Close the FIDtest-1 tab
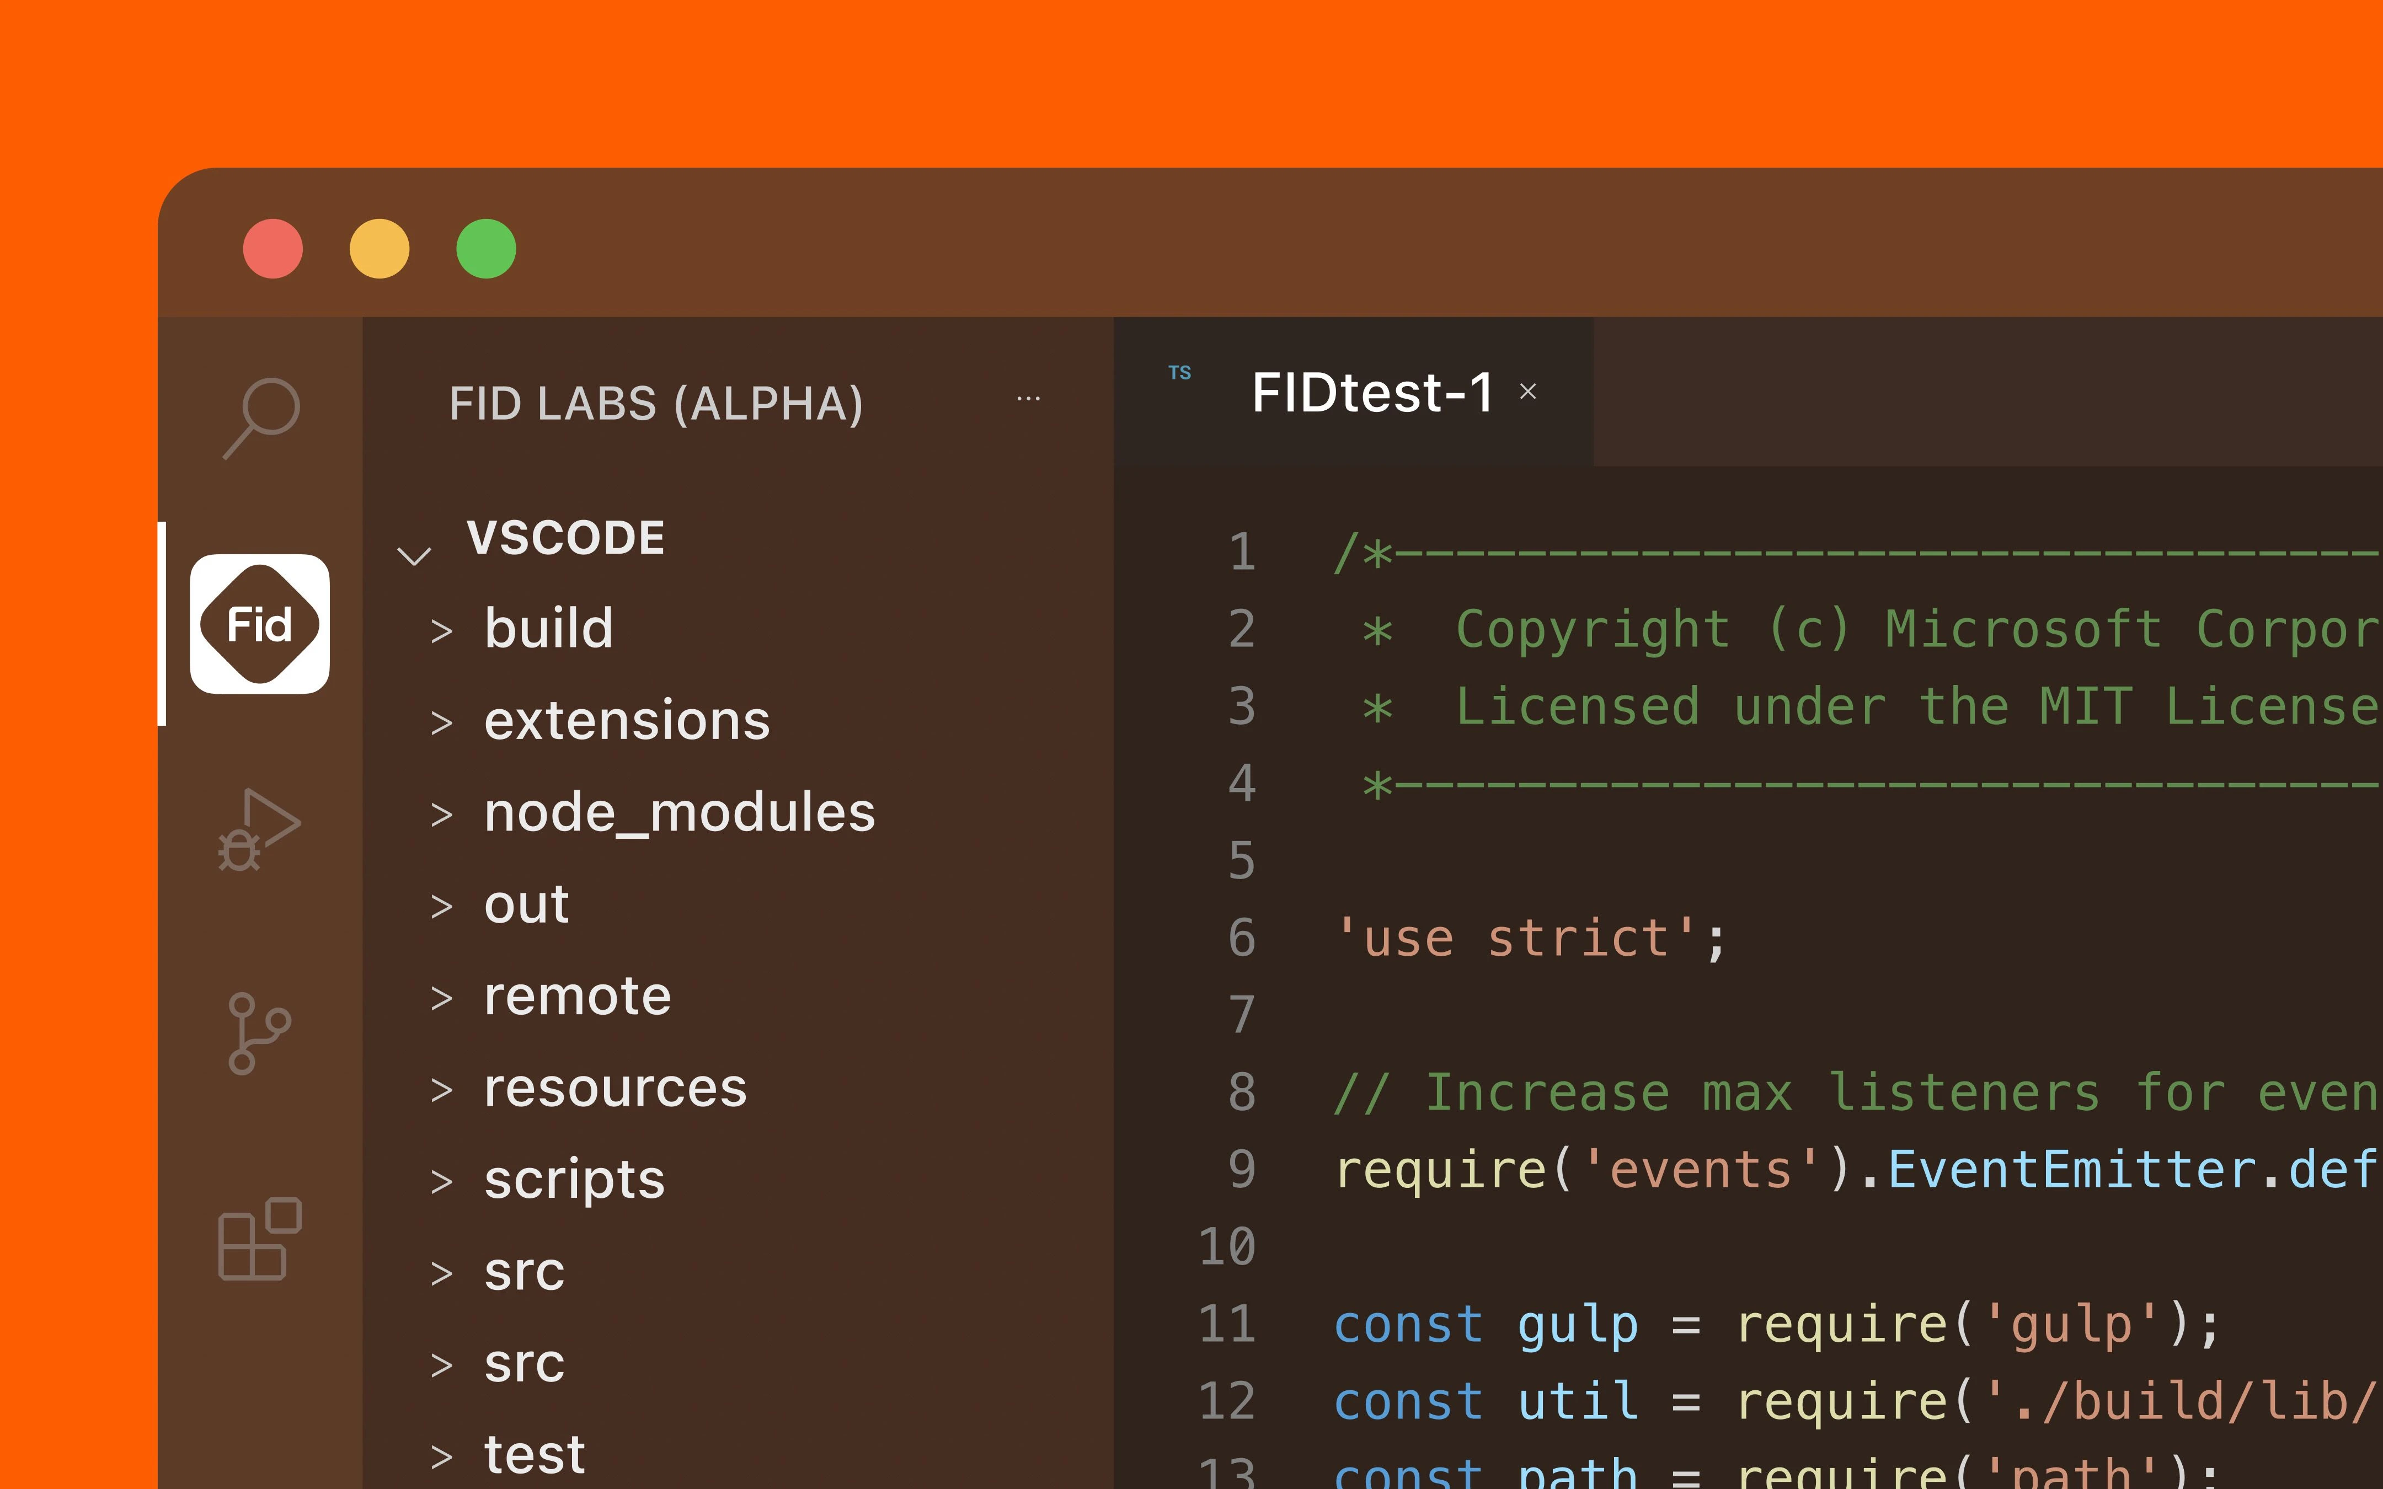 [1529, 392]
